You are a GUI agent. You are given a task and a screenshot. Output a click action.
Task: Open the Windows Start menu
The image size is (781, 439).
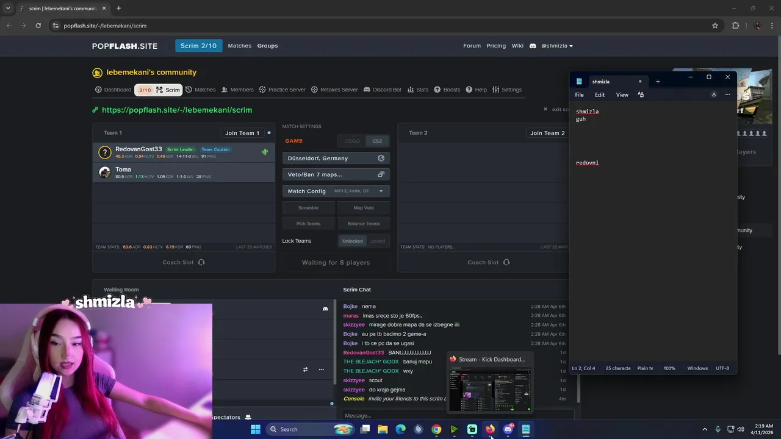pyautogui.click(x=256, y=429)
